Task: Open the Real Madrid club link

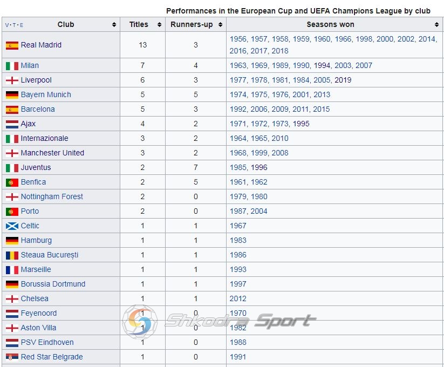Action: 41,45
